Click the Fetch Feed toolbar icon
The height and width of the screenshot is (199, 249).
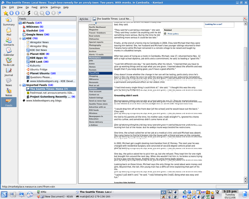11,13
